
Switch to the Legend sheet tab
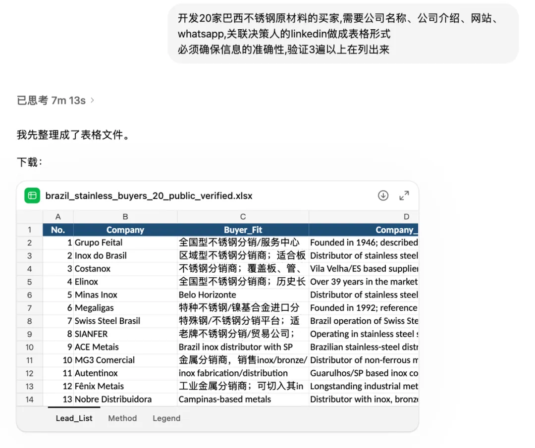tap(166, 418)
